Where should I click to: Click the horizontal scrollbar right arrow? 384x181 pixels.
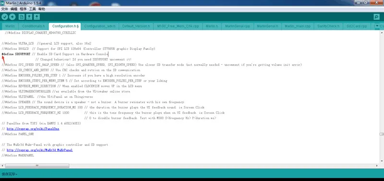(377, 166)
